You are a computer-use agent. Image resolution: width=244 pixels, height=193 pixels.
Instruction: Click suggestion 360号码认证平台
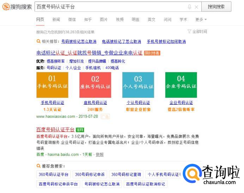click(54, 174)
